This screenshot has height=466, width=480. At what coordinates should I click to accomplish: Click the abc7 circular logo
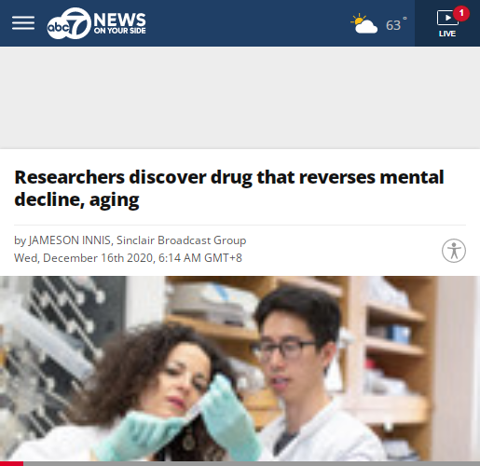69,23
